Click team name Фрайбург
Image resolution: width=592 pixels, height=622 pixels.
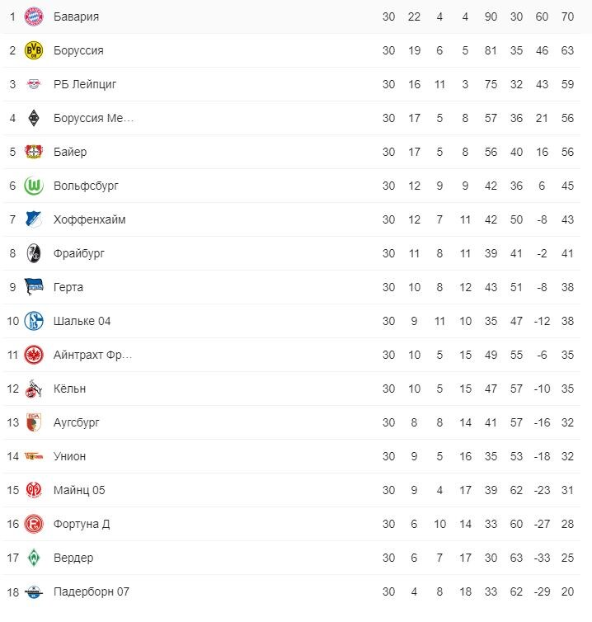click(x=79, y=253)
